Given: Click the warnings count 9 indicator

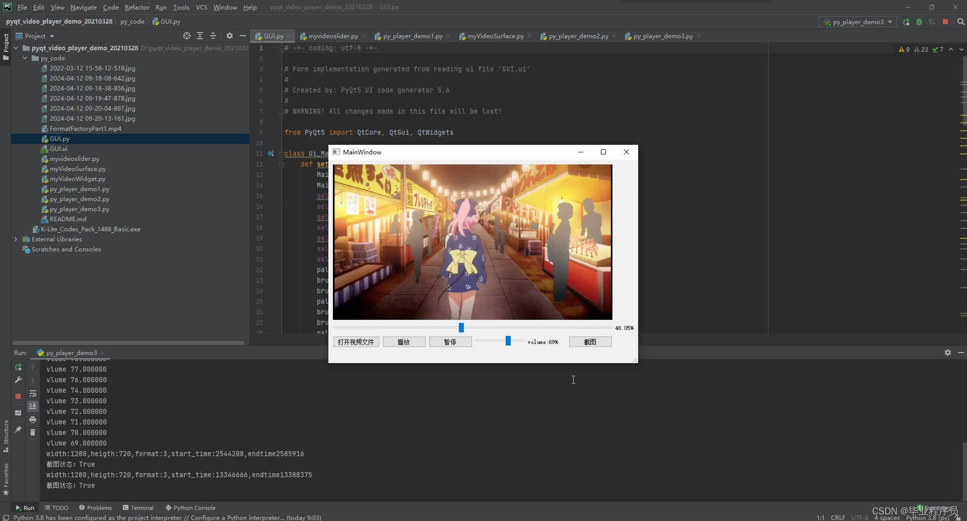Looking at the screenshot, I should [x=904, y=49].
